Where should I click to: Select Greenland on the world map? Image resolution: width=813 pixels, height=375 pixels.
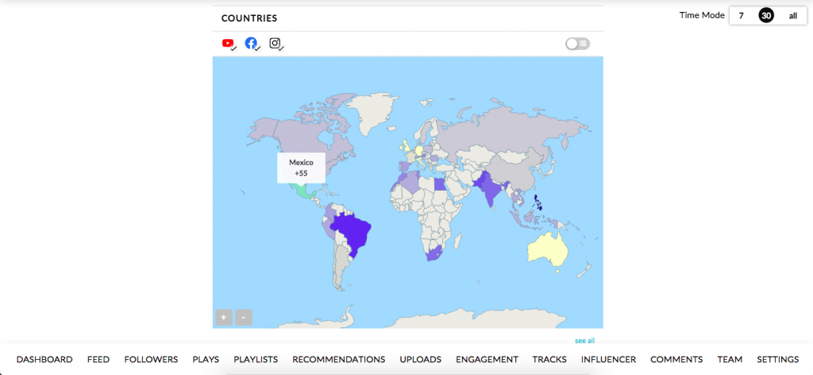pyautogui.click(x=371, y=110)
